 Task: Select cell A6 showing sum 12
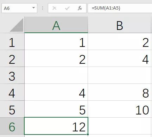[x=56, y=126]
